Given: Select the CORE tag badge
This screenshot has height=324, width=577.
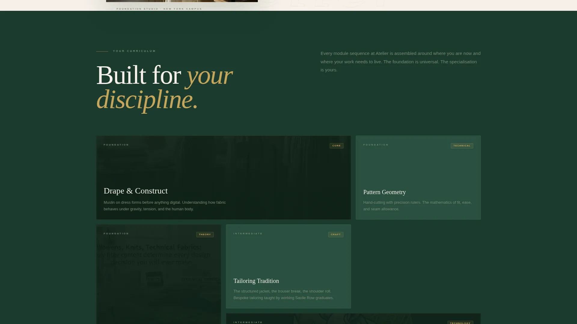Looking at the screenshot, I should coord(336,146).
